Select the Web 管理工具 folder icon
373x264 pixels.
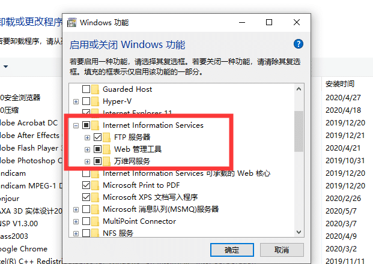tap(106, 149)
